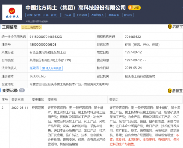
Task: Click company type 其他股份有限公司(上市)(1219)
Action: tap(50, 60)
